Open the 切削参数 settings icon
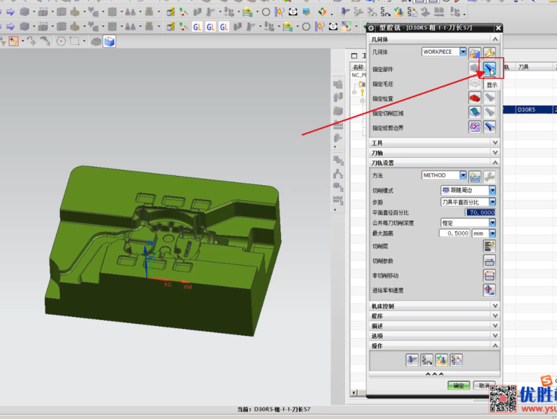Screen dimensions: 557x419 click(489, 260)
